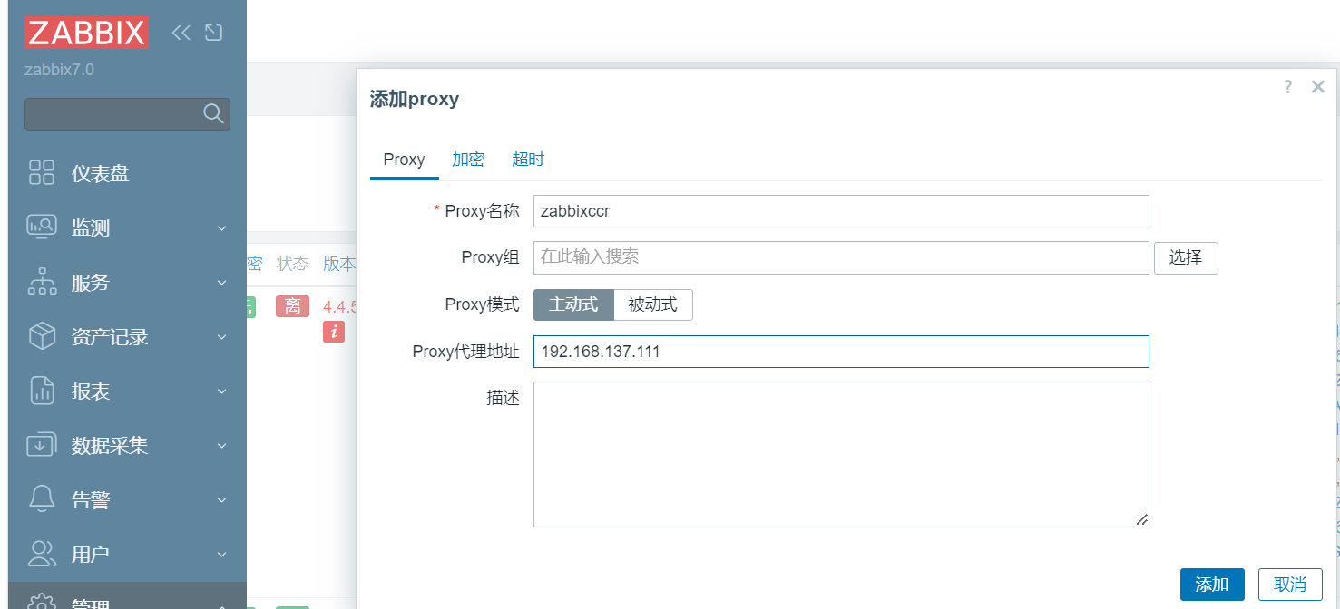Click the Proxy代理地址 input field
Screen dimensions: 1340x609
841,352
